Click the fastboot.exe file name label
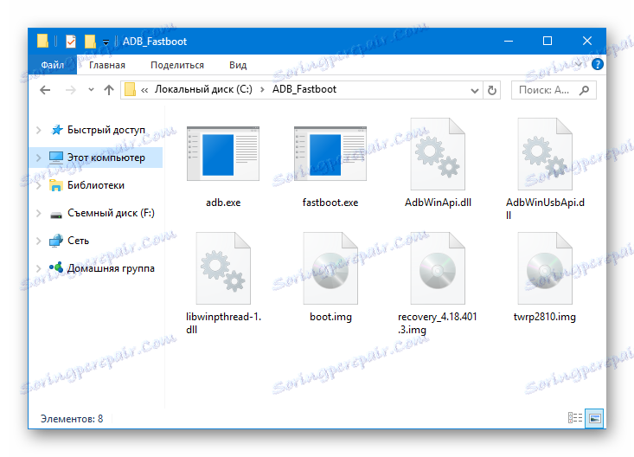 [330, 203]
